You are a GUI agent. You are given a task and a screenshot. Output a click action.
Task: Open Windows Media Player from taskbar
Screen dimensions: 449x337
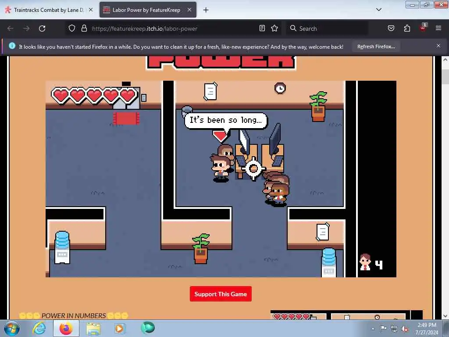pos(119,328)
